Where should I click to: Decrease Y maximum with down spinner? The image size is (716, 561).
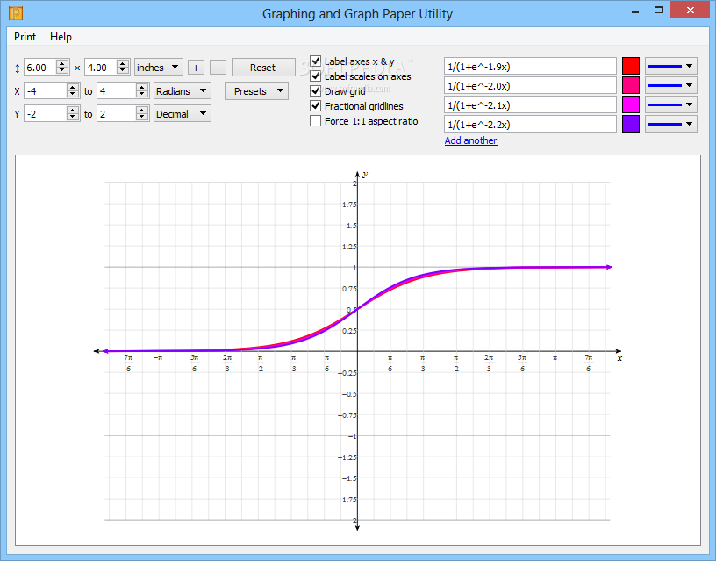[142, 118]
